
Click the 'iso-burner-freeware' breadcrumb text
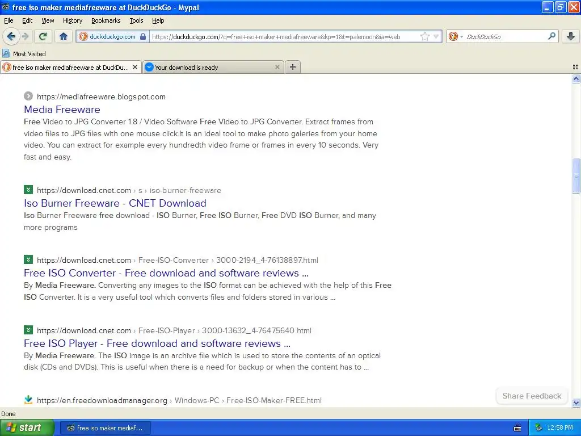pos(186,191)
